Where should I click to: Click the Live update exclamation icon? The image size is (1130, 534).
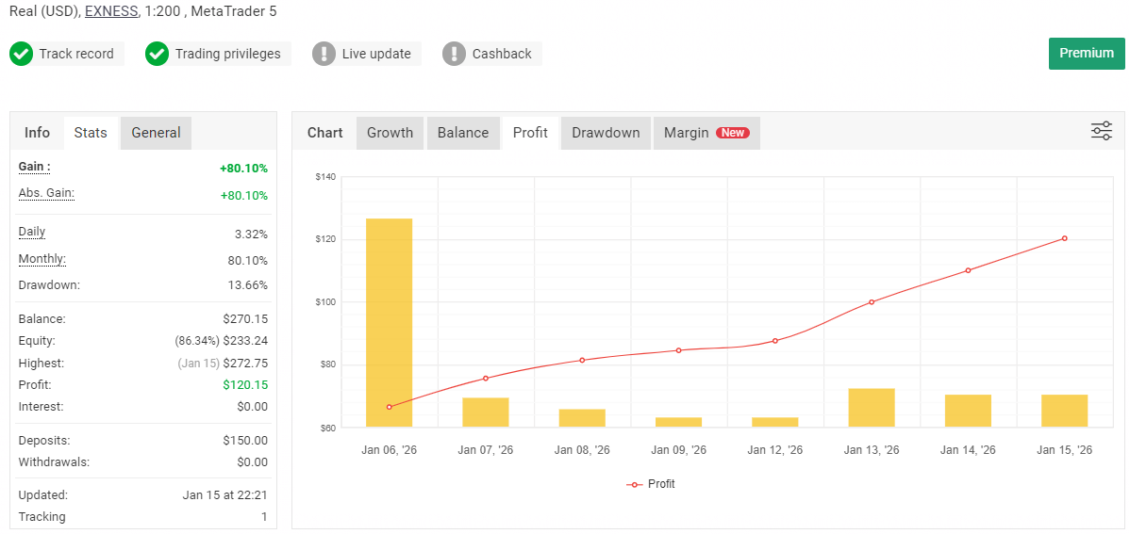coord(324,54)
